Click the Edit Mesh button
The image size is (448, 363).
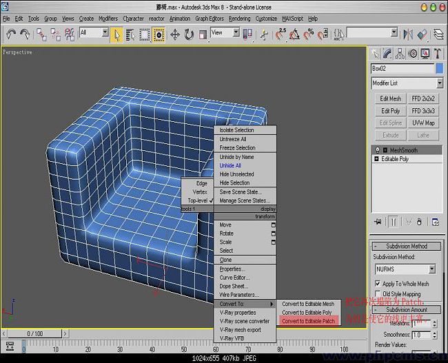pos(390,98)
